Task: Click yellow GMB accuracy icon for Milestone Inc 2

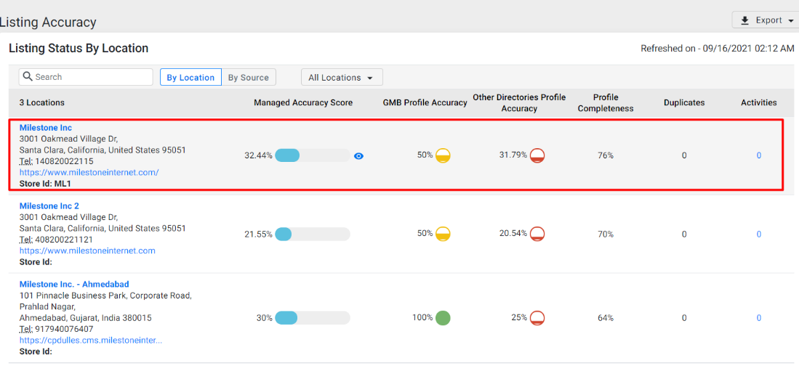Action: pos(443,234)
